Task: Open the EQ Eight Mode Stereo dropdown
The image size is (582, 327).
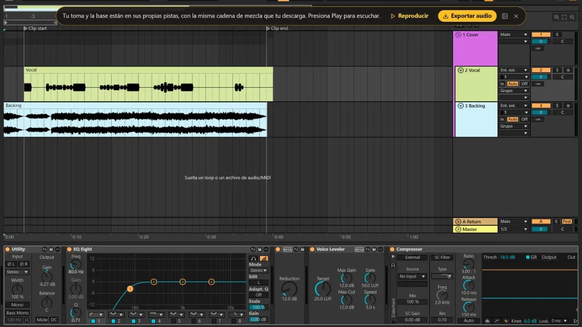Action: (259, 270)
